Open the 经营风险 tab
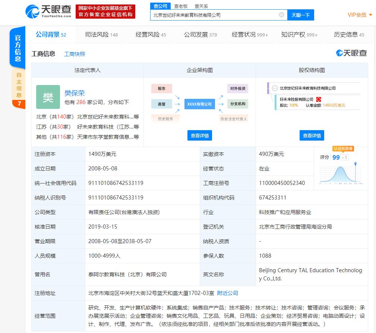The height and width of the screenshot is (333, 376). tap(151, 35)
